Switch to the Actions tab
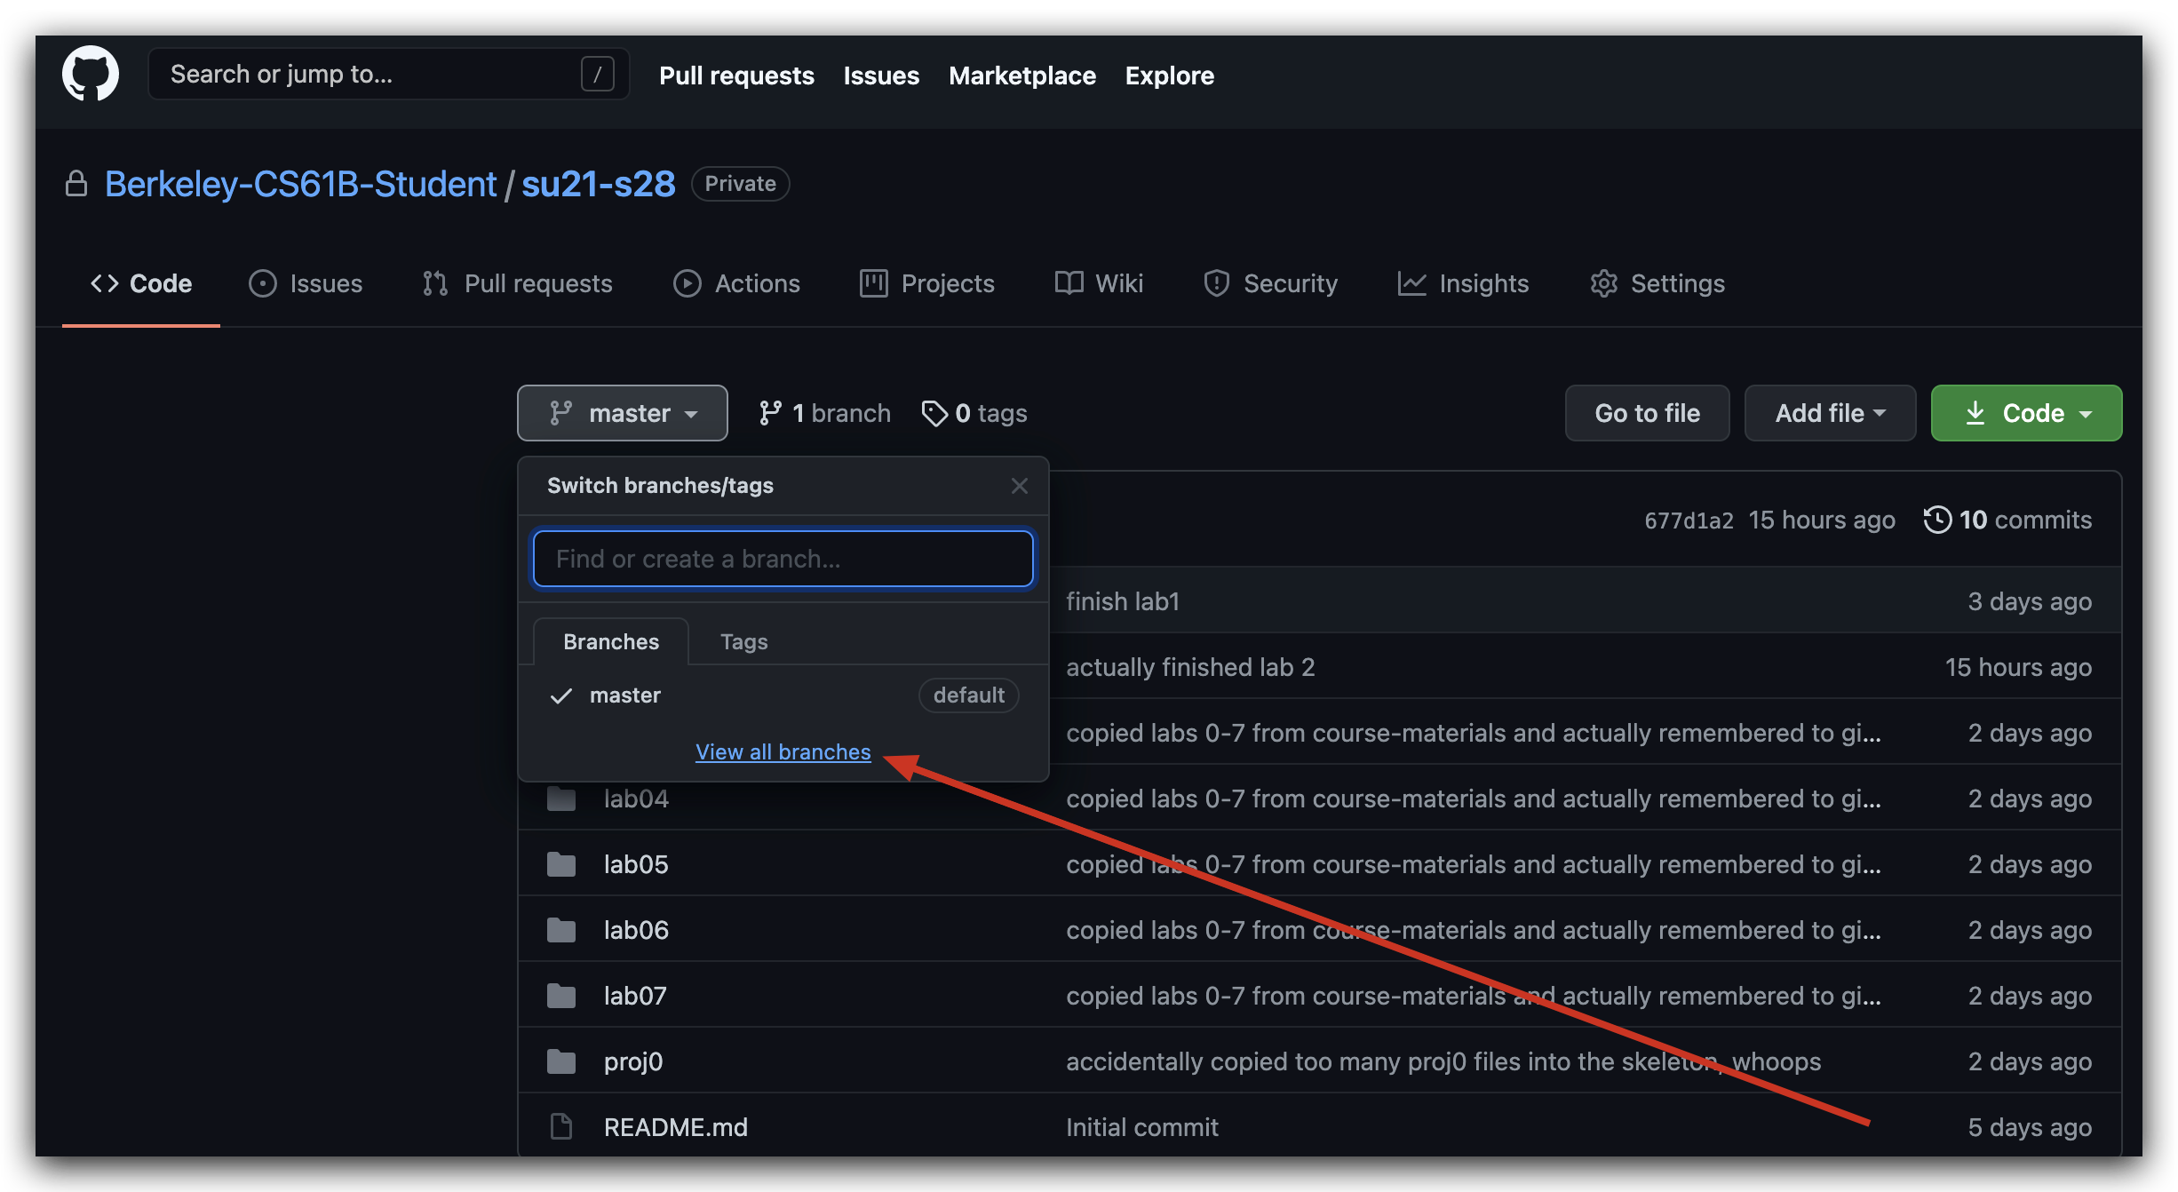This screenshot has width=2178, height=1192. [x=736, y=283]
